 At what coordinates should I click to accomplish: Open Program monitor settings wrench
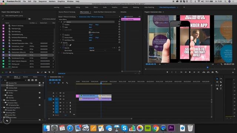tap(221, 64)
